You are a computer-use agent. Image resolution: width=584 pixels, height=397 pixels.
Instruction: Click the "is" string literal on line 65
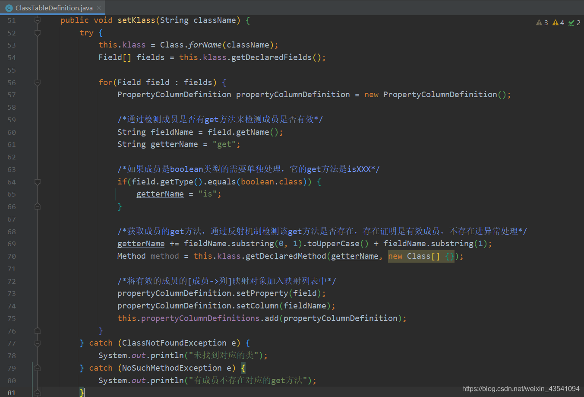[208, 194]
